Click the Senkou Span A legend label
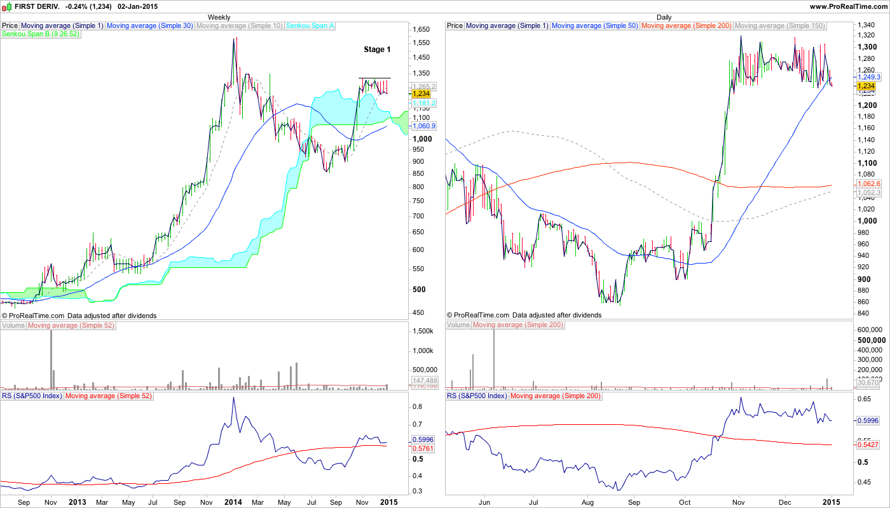The width and height of the screenshot is (890, 508). (x=311, y=26)
